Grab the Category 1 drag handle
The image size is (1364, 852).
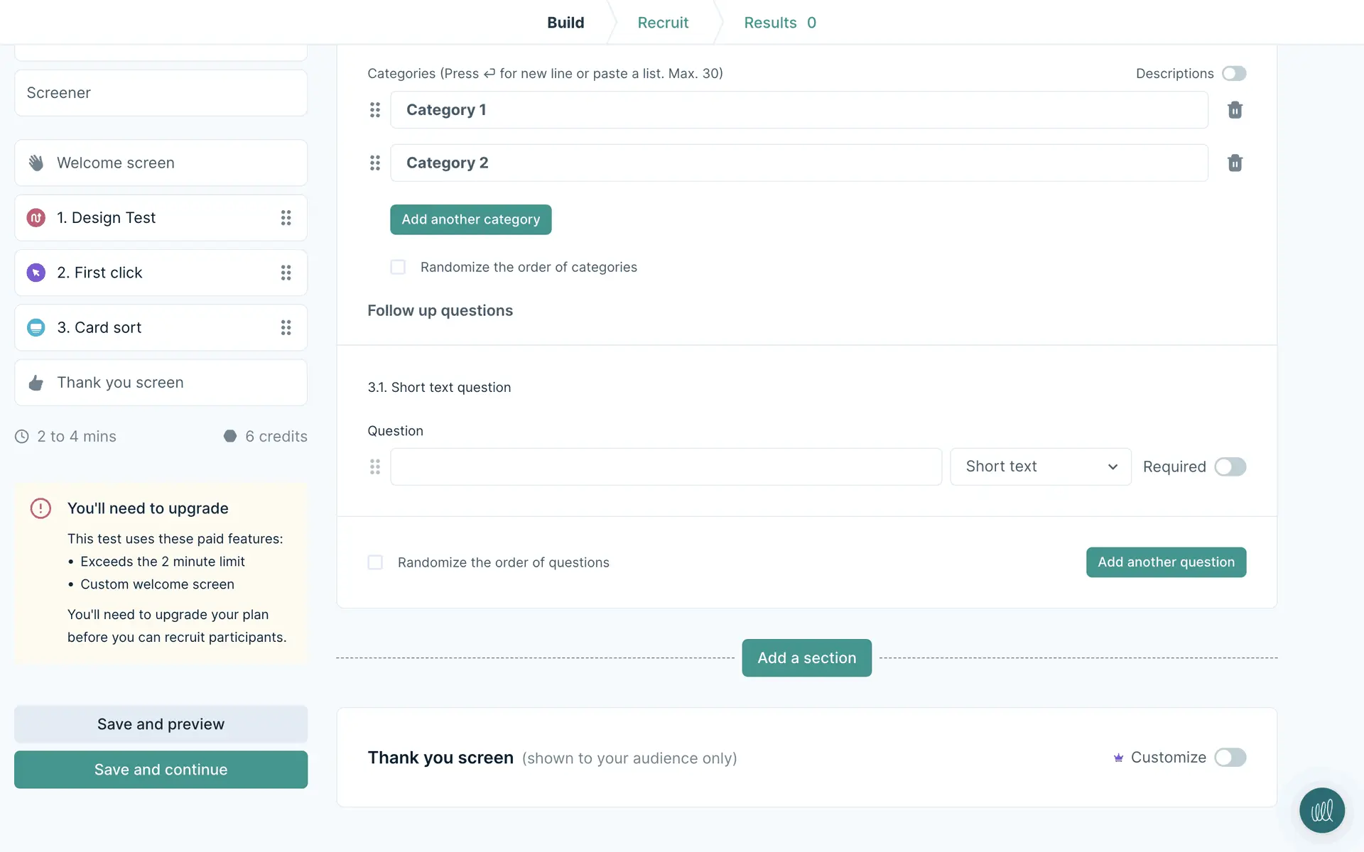tap(375, 110)
